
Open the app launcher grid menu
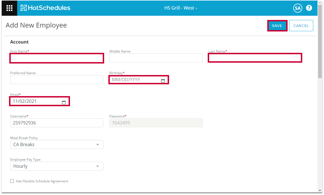click(9, 8)
